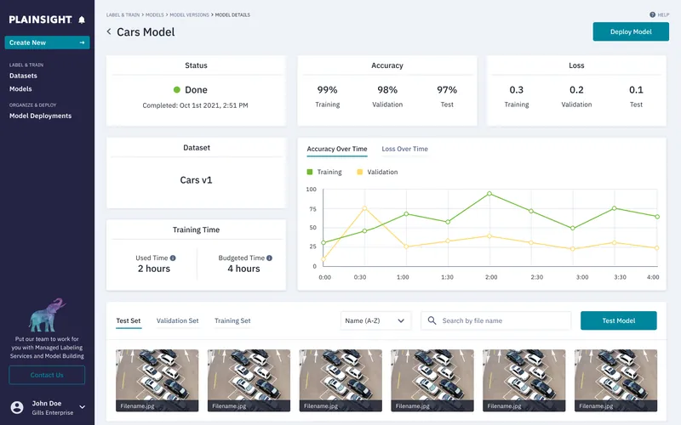Click the Used Time info icon
This screenshot has height=425, width=681.
(x=173, y=258)
